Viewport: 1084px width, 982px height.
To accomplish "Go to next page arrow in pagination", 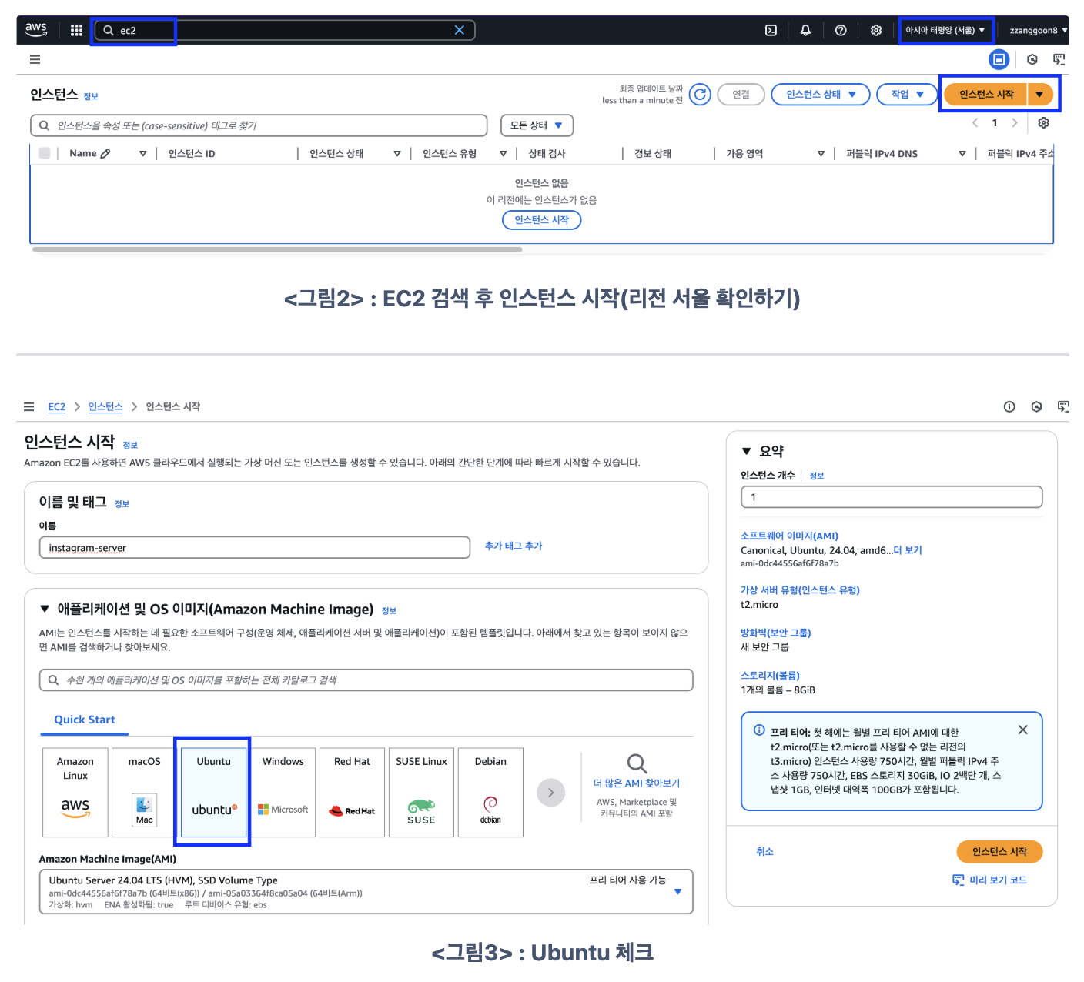I will (x=1015, y=122).
